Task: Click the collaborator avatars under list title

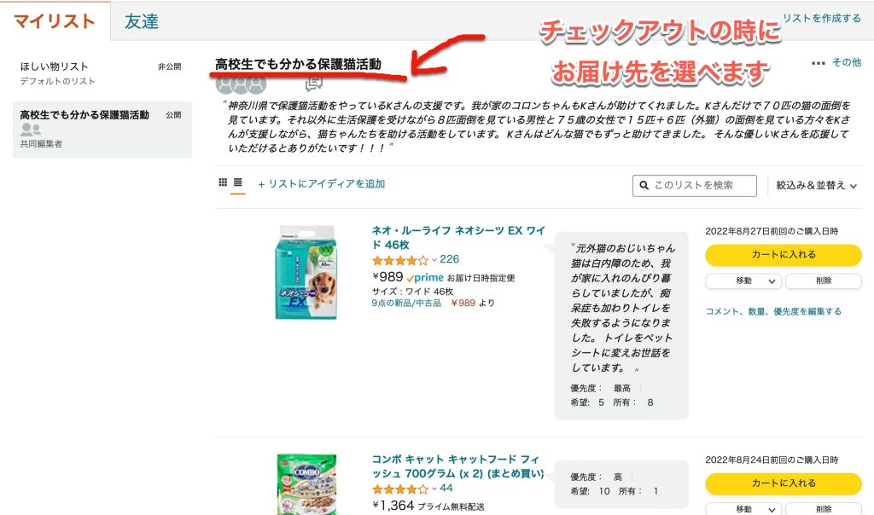Action: pyautogui.click(x=241, y=84)
